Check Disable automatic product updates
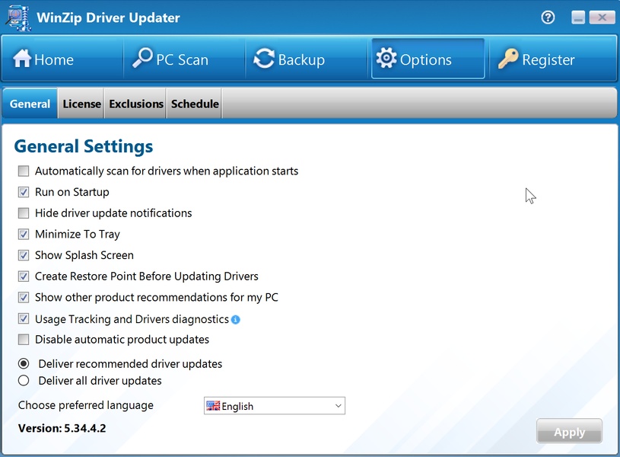Image resolution: width=620 pixels, height=457 pixels. (24, 340)
